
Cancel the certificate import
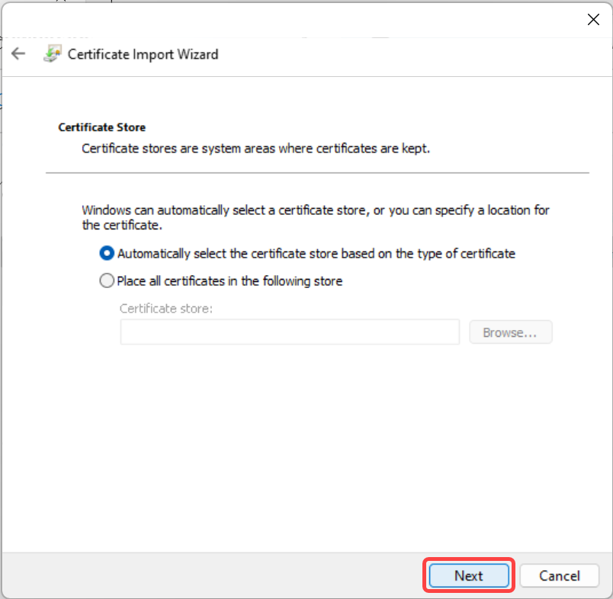(560, 575)
